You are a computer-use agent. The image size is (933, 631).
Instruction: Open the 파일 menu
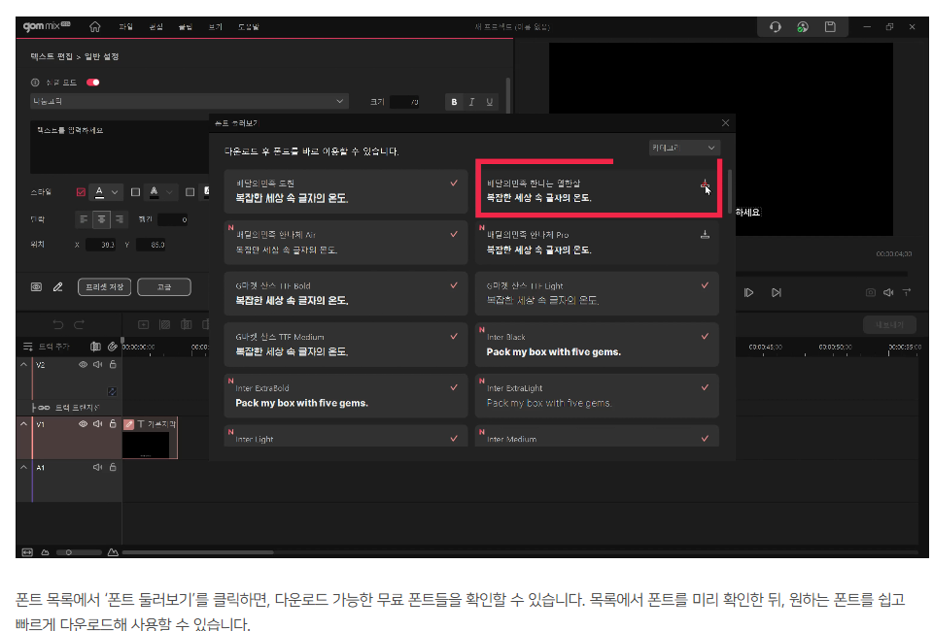click(125, 27)
